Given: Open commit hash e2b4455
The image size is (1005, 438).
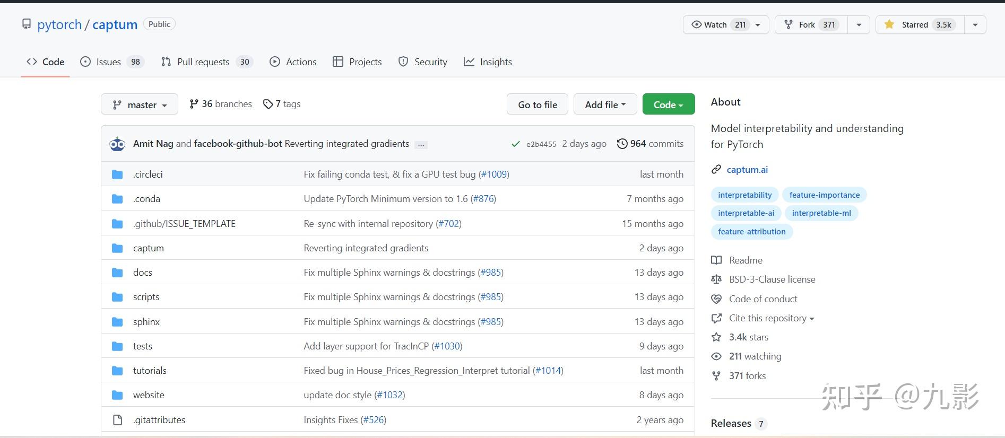Looking at the screenshot, I should point(541,144).
